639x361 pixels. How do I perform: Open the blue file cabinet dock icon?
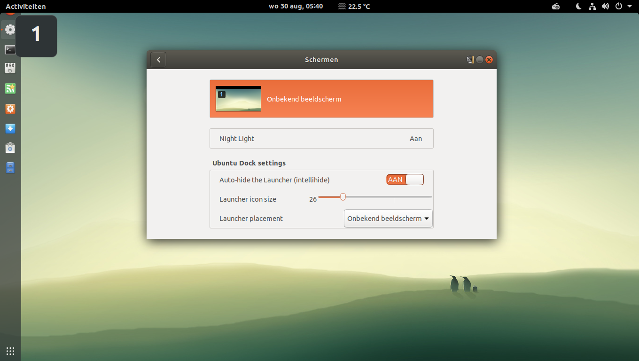tap(10, 167)
